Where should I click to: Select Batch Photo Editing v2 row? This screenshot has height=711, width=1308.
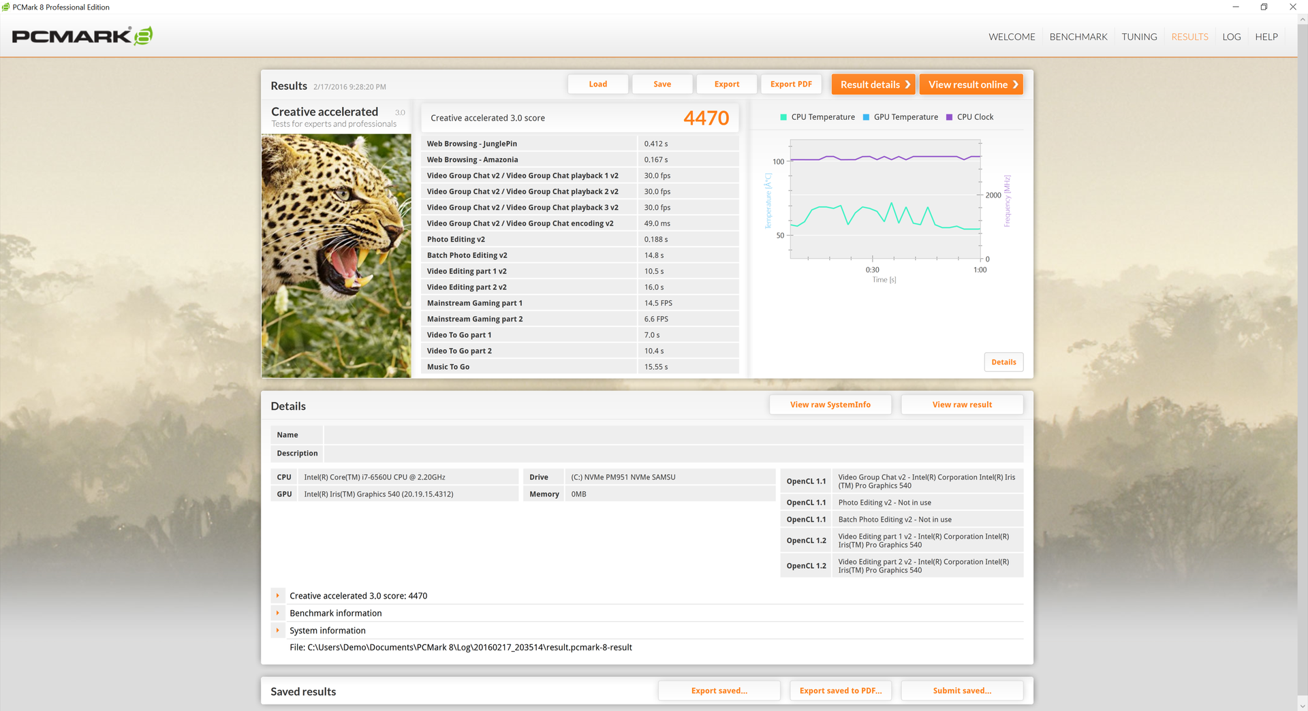[x=580, y=255]
